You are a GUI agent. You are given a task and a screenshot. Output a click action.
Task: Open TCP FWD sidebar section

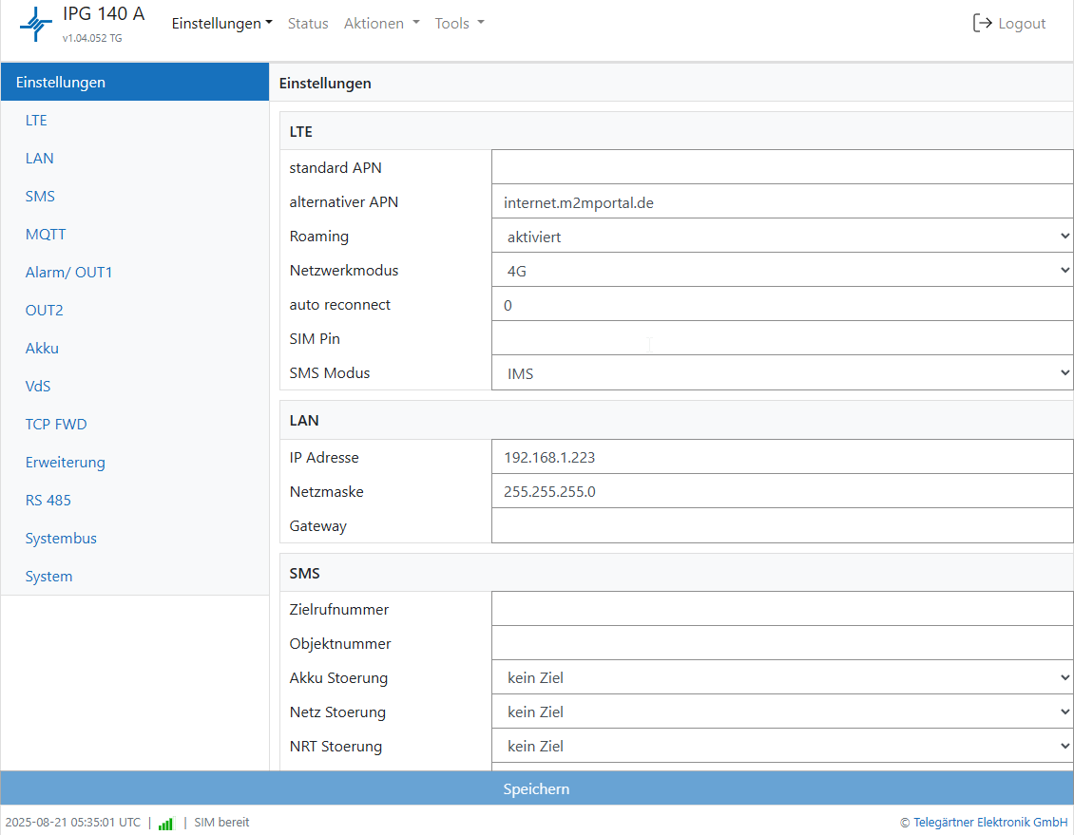pyautogui.click(x=56, y=425)
